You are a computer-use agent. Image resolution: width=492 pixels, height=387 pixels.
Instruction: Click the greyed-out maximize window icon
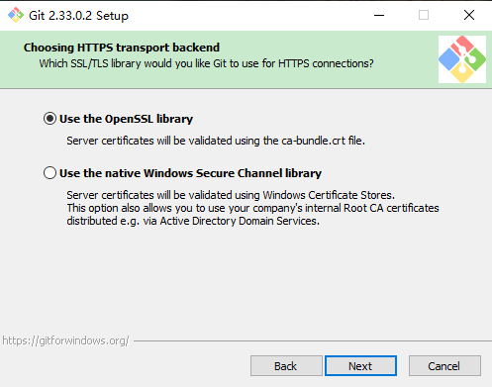[x=424, y=15]
